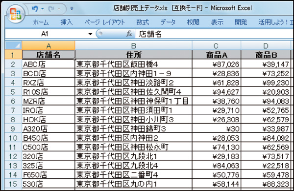The width and height of the screenshot is (294, 191).
Task: Select the ¥99,230 cell
Action: [266, 83]
